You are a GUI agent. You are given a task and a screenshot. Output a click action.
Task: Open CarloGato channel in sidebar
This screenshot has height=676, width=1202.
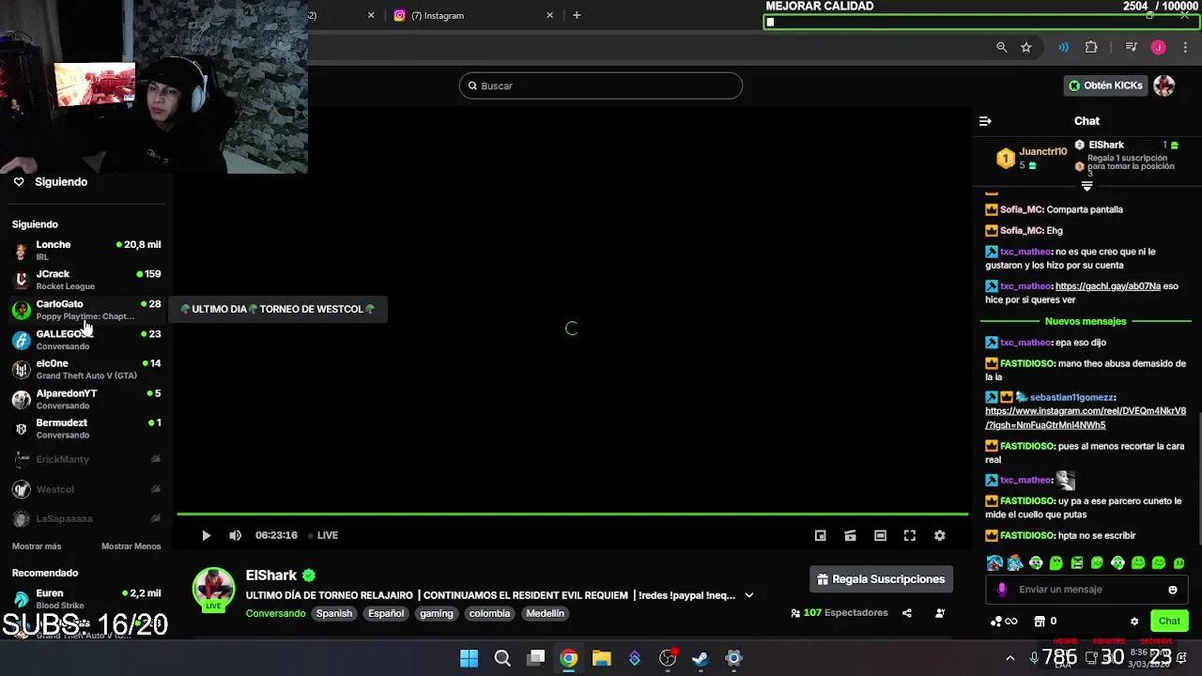86,310
